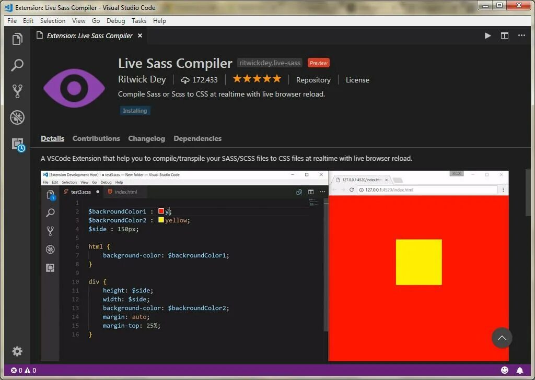The height and width of the screenshot is (380, 535).
Task: Open the Help menu
Action: pos(159,21)
